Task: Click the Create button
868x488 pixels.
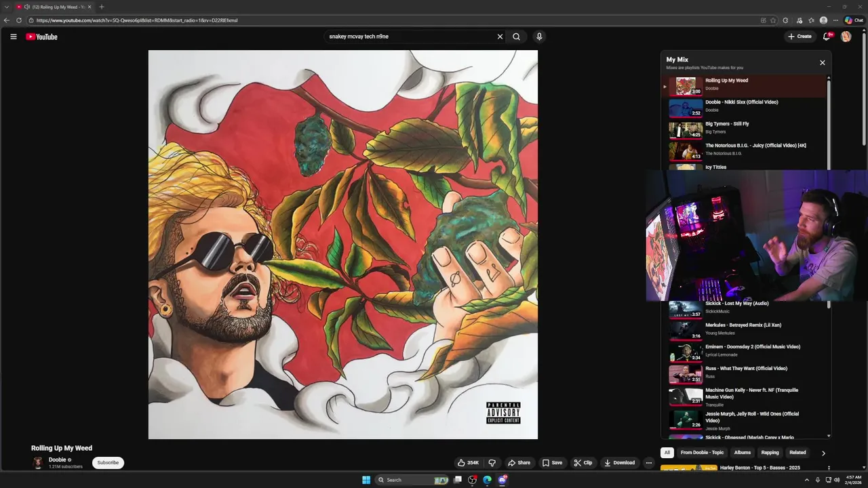Action: tap(800, 37)
